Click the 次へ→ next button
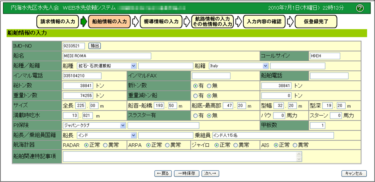The width and height of the screenshot is (375, 182). click(210, 173)
